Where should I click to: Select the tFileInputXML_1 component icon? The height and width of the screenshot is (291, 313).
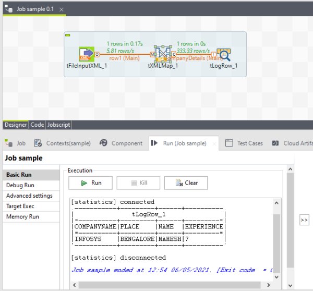(x=87, y=54)
